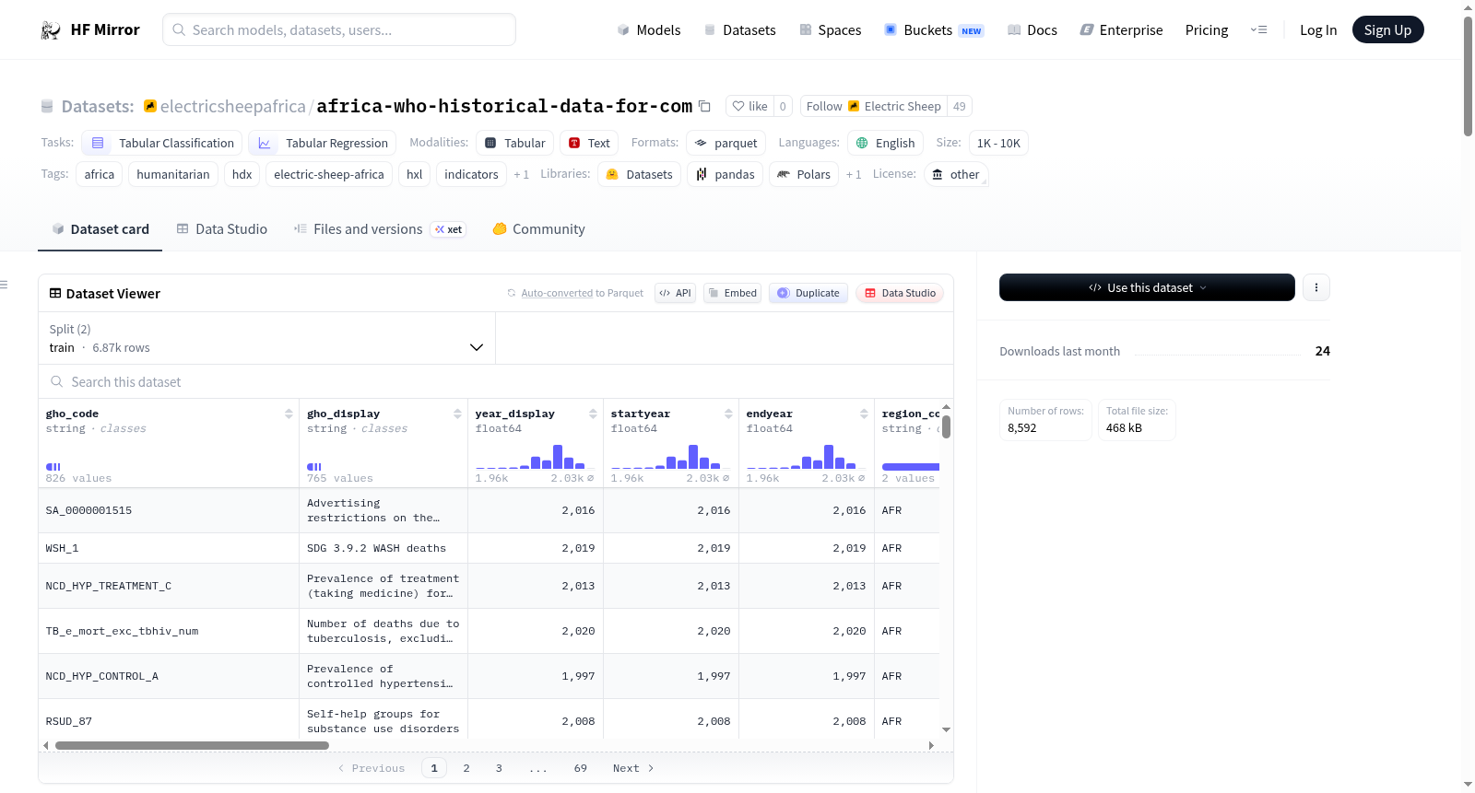Sort by gho_code column sort icon
The image size is (1475, 793).
(x=289, y=414)
